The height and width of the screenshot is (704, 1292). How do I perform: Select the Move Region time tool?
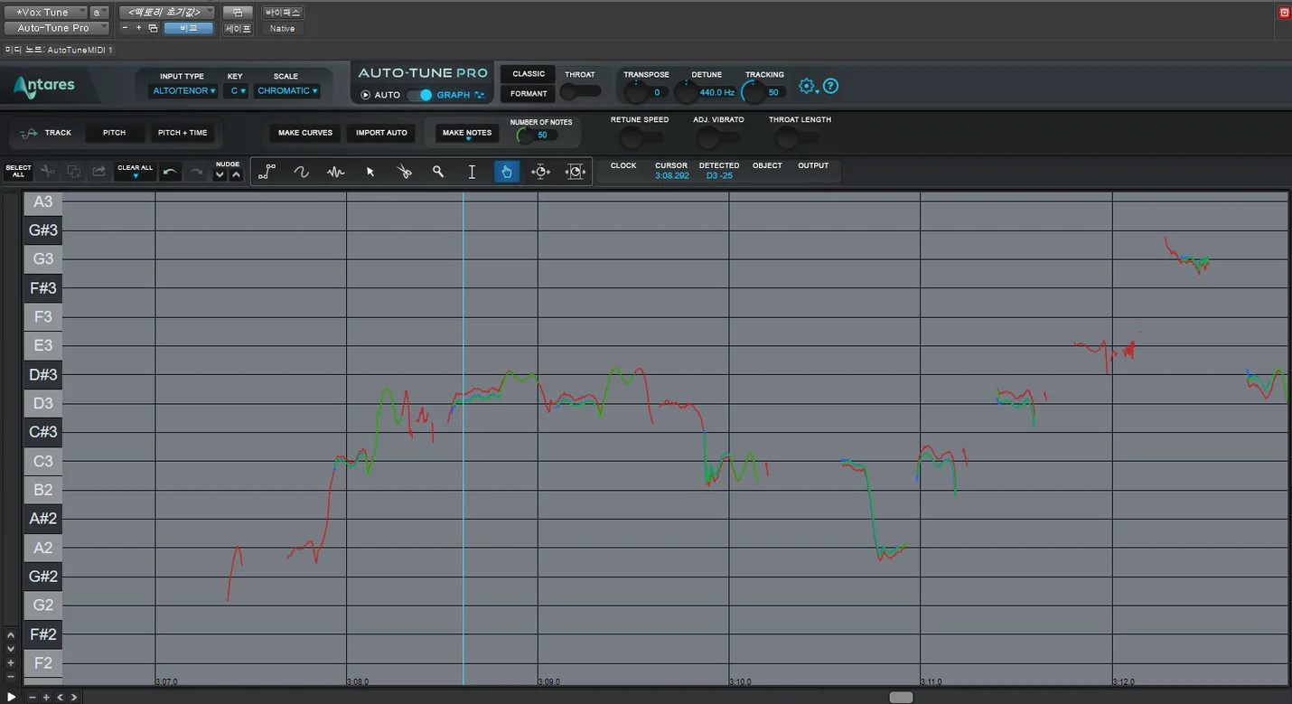pyautogui.click(x=576, y=172)
